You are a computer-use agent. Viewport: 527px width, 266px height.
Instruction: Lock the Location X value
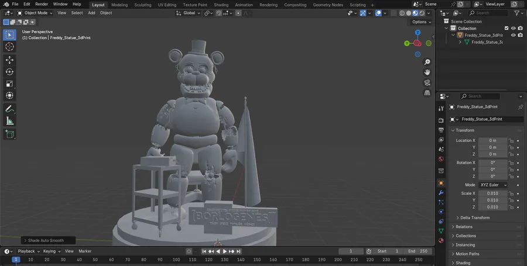(x=511, y=140)
